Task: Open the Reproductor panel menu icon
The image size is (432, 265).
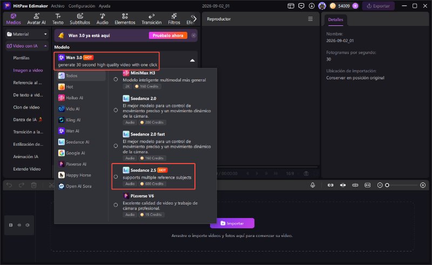Action: pos(310,19)
